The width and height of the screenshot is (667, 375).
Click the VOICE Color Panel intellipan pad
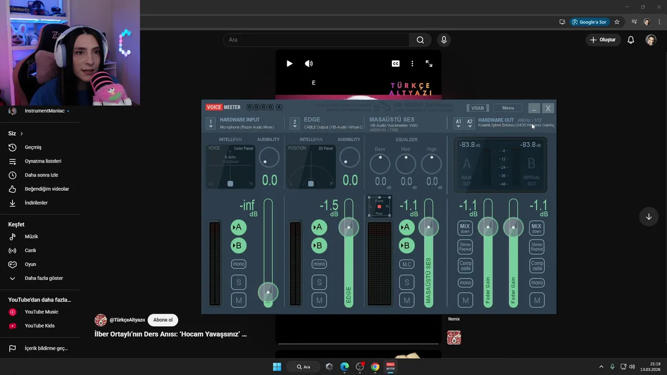(x=230, y=166)
